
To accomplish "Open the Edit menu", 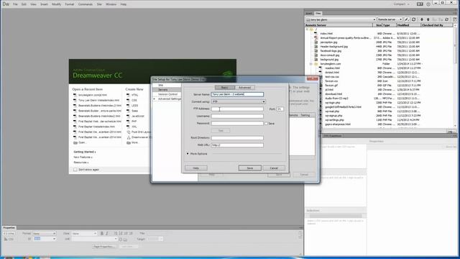I will click(x=24, y=4).
